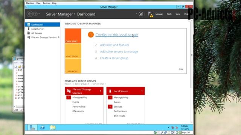Open the File and Storage Services tile header
Image resolution: width=241 pixels, height=135 pixels.
point(84,91)
